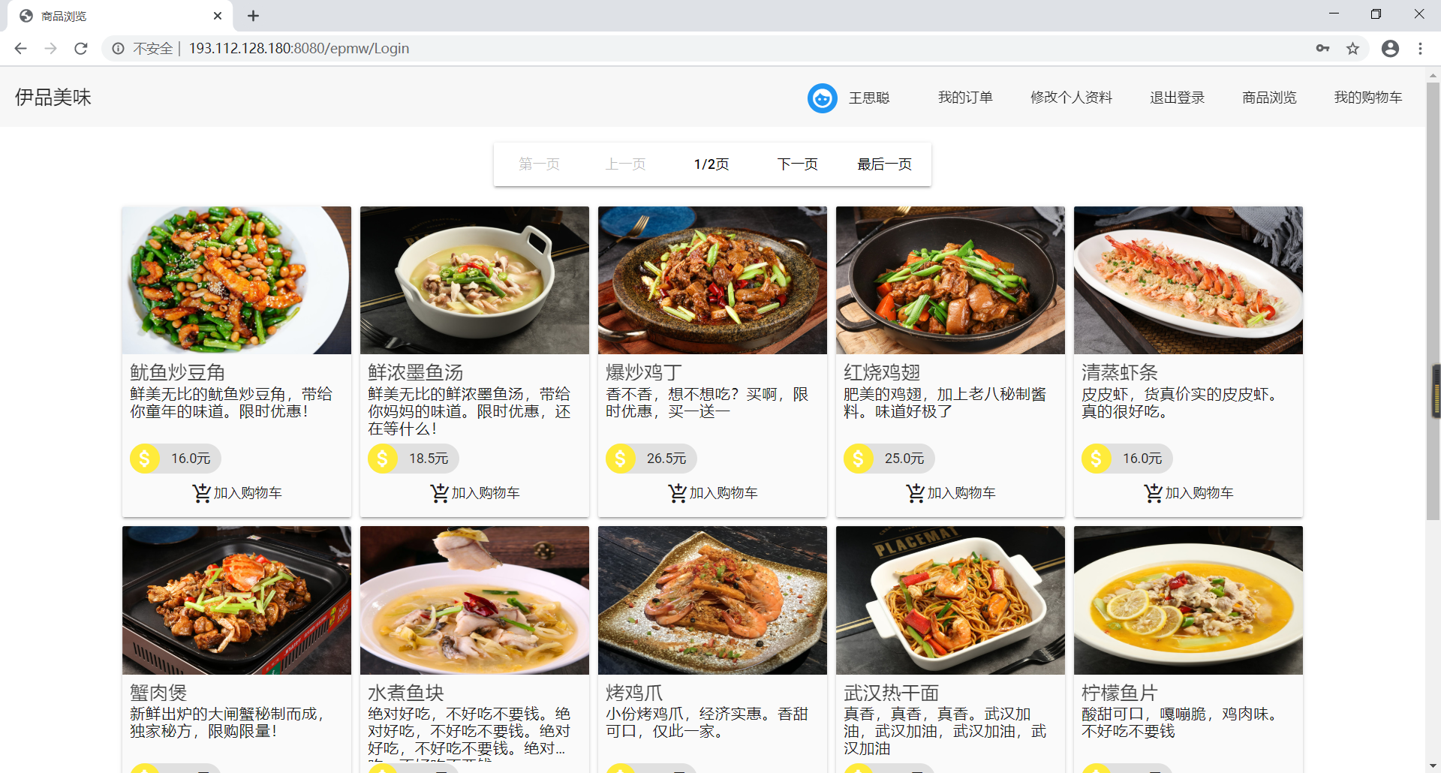The image size is (1441, 773).
Task: Open 商品浏览 in the navigation bar
Action: point(1269,98)
